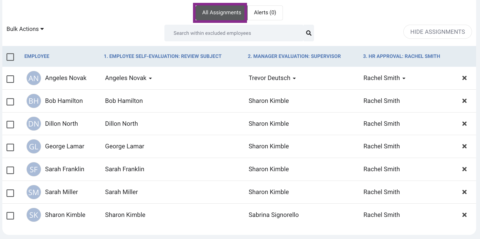Screen dimensions: 480x239
Task: Click Sabrina Signorello in manager column
Action: coord(274,215)
